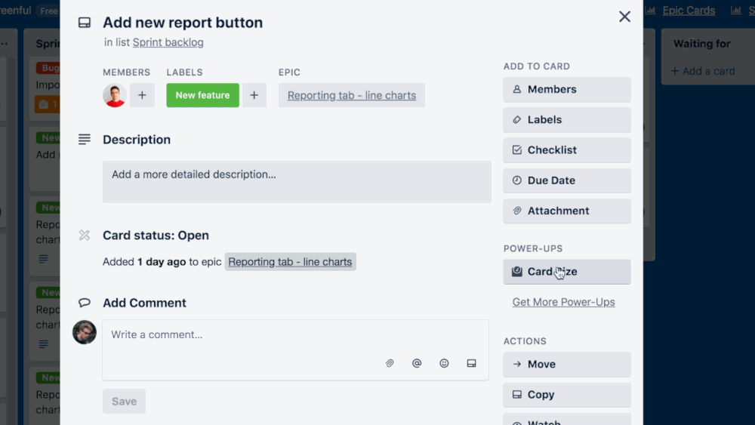Open the Epic field Reporting tab link
Viewport: 755px width, 425px height.
(352, 95)
